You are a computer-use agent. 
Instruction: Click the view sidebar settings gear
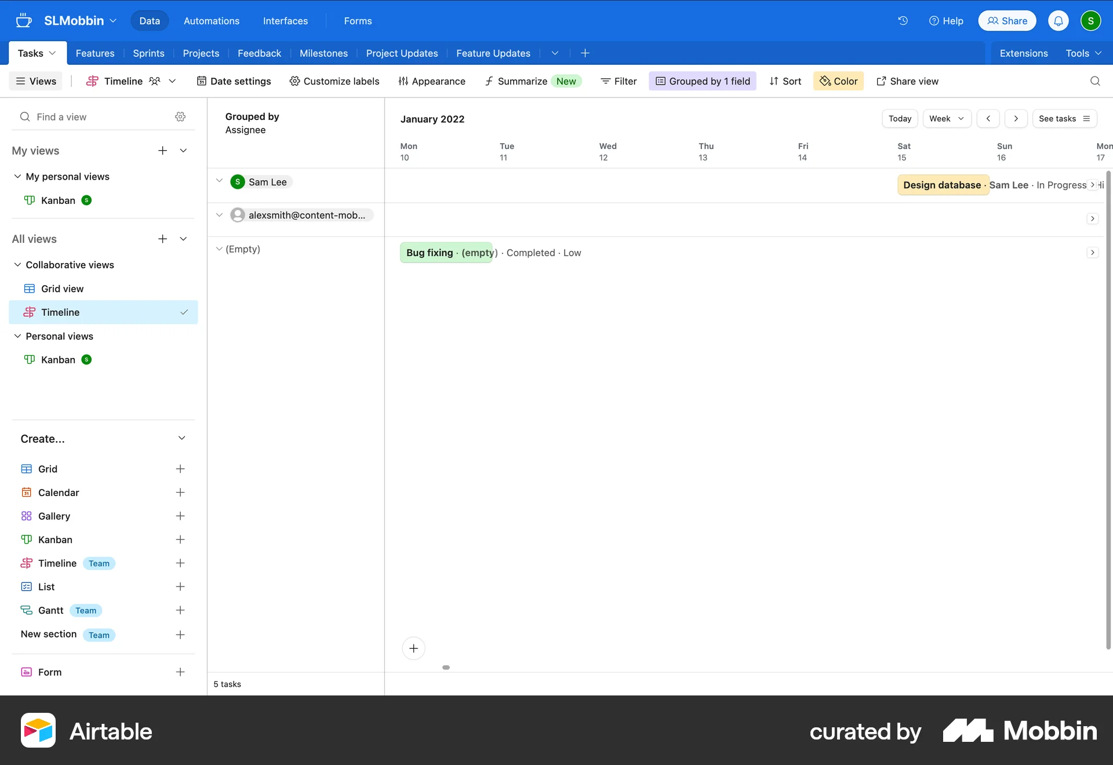(180, 116)
